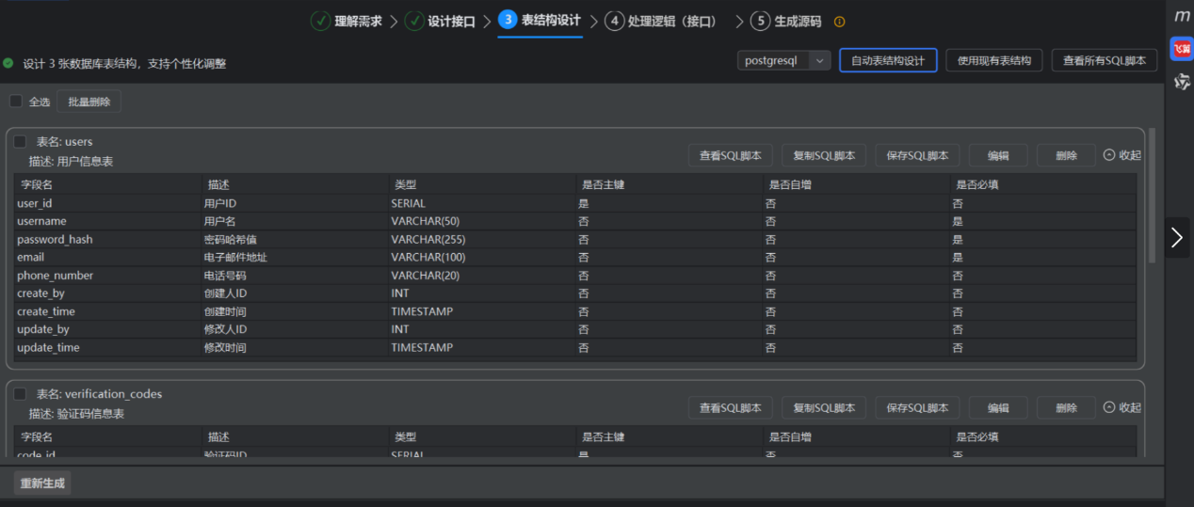
Task: Click 是否必填 column header in users table
Action: (x=1042, y=184)
